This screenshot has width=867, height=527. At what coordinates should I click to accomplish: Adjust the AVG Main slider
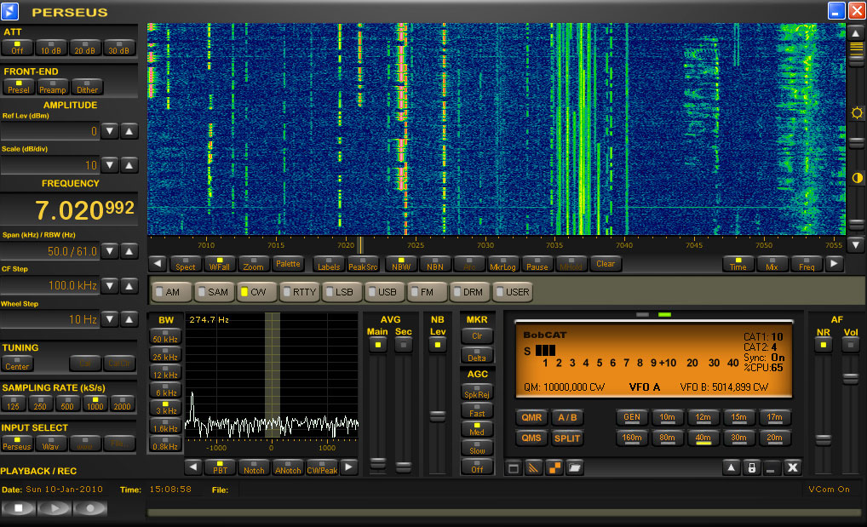(x=377, y=463)
